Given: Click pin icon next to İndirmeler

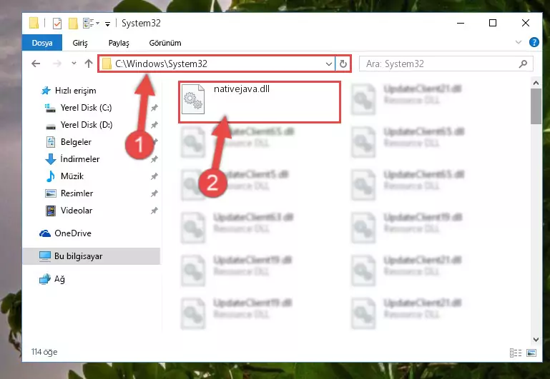Looking at the screenshot, I should click(x=154, y=159).
